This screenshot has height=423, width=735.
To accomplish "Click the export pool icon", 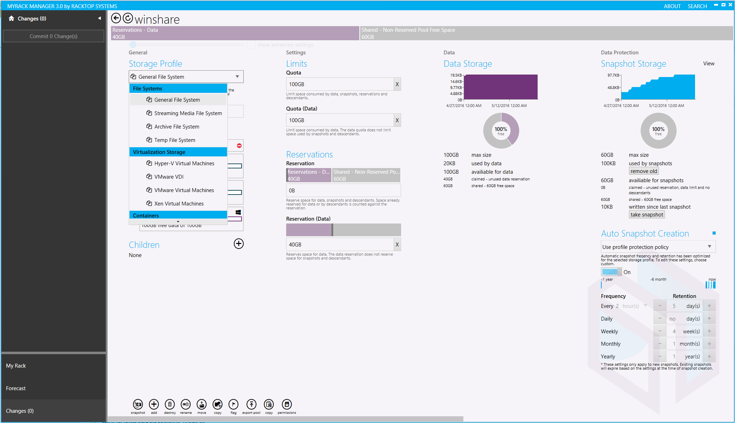I will [251, 404].
